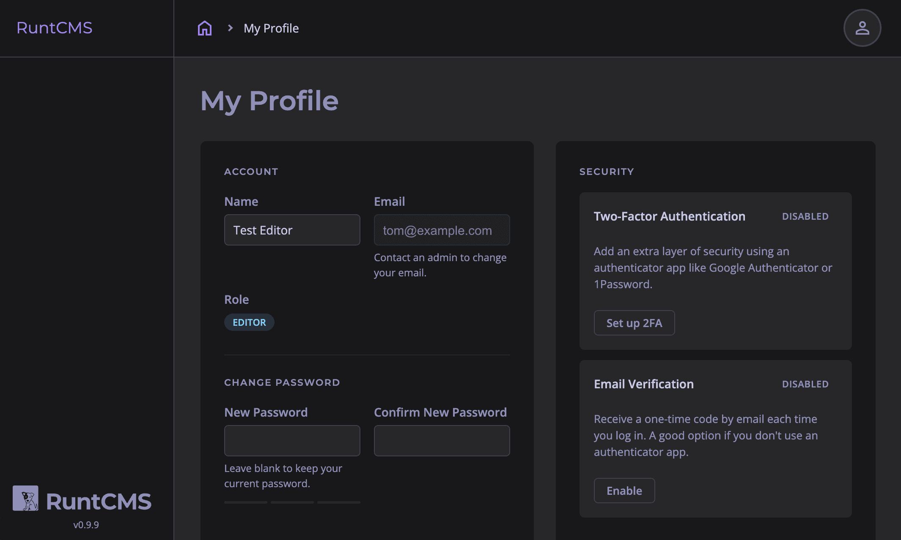Open the user avatar menu
The image size is (901, 540).
[x=862, y=28]
